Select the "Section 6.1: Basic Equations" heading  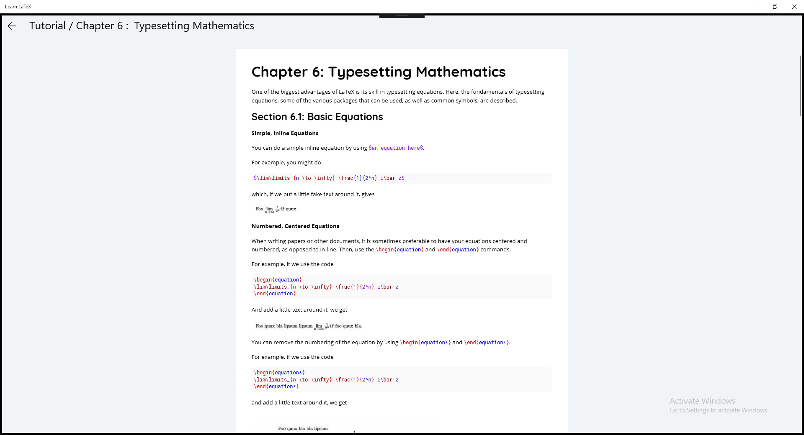click(x=317, y=117)
